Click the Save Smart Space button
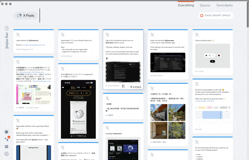The image size is (249, 160). pyautogui.click(x=215, y=16)
